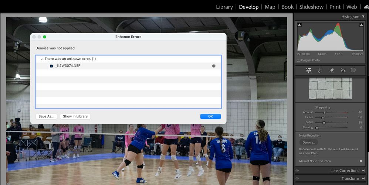Click the Radius value 1.0

click(360, 117)
